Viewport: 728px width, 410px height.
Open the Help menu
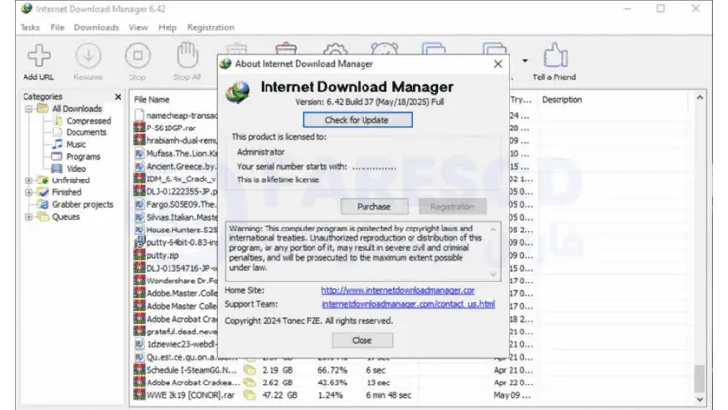point(168,27)
